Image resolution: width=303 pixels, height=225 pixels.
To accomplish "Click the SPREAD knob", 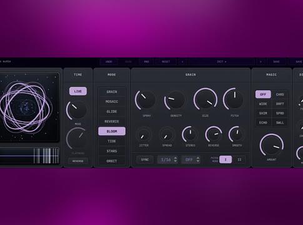I will click(x=167, y=135).
